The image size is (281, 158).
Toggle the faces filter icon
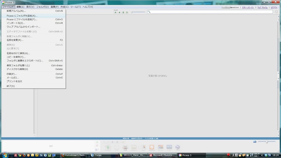(x=123, y=12)
